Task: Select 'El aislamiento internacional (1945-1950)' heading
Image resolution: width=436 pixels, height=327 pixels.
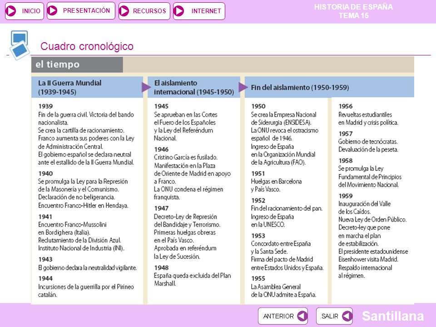Action: (194, 87)
